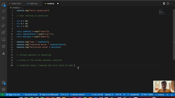
Task: Open the Explorer view in the activity bar
Action: point(4,5)
